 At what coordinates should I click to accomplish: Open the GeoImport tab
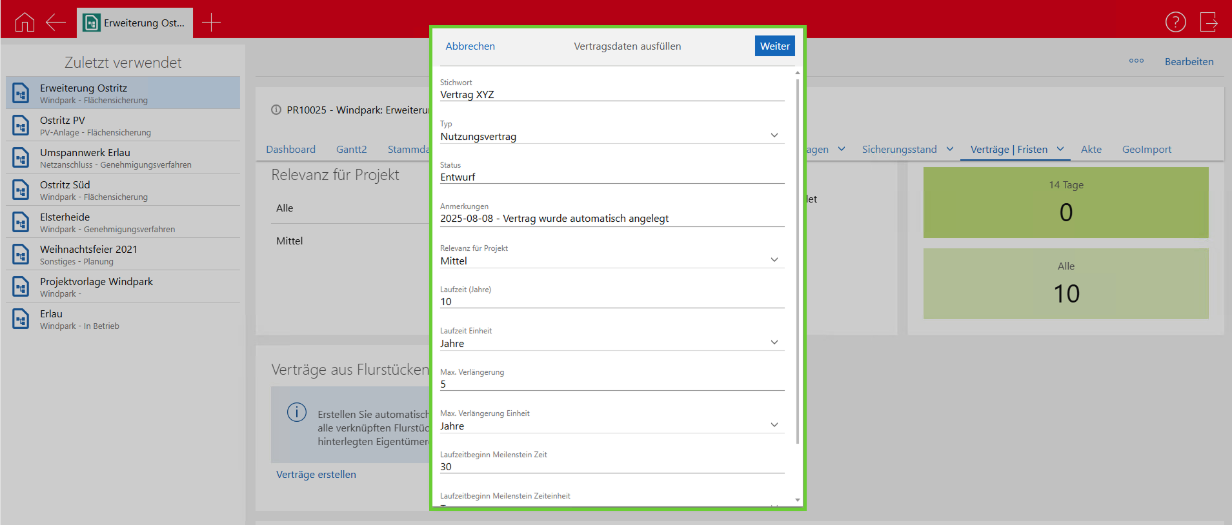point(1146,149)
